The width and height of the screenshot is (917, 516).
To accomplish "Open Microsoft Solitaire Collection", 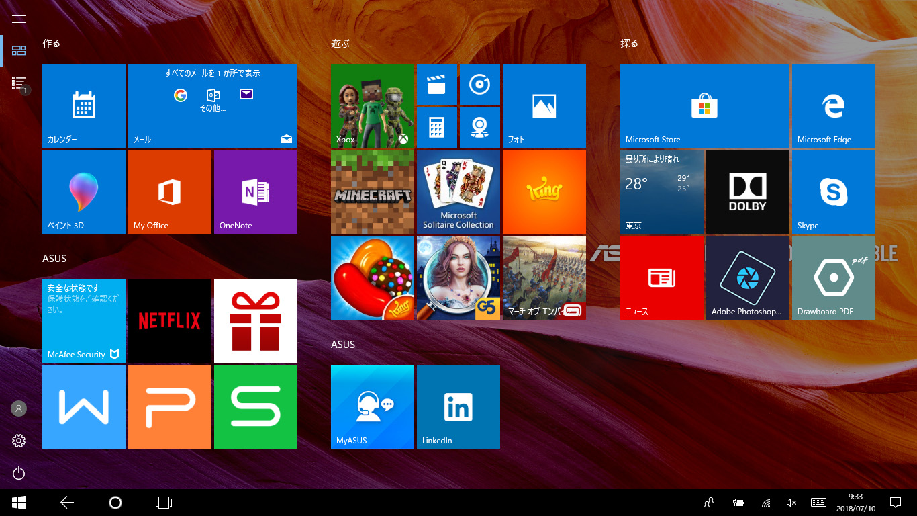I will coord(458,192).
